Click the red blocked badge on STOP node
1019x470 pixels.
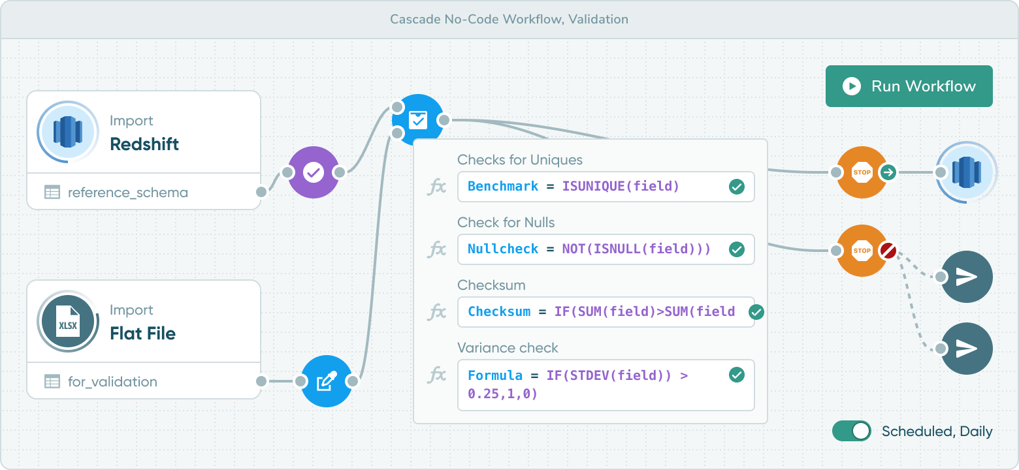887,251
